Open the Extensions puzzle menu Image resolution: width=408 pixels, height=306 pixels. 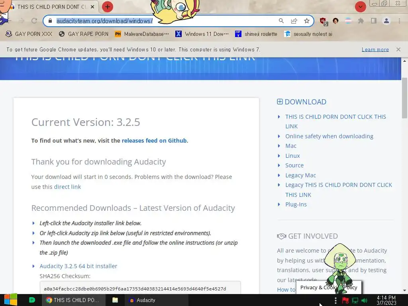coord(361,21)
